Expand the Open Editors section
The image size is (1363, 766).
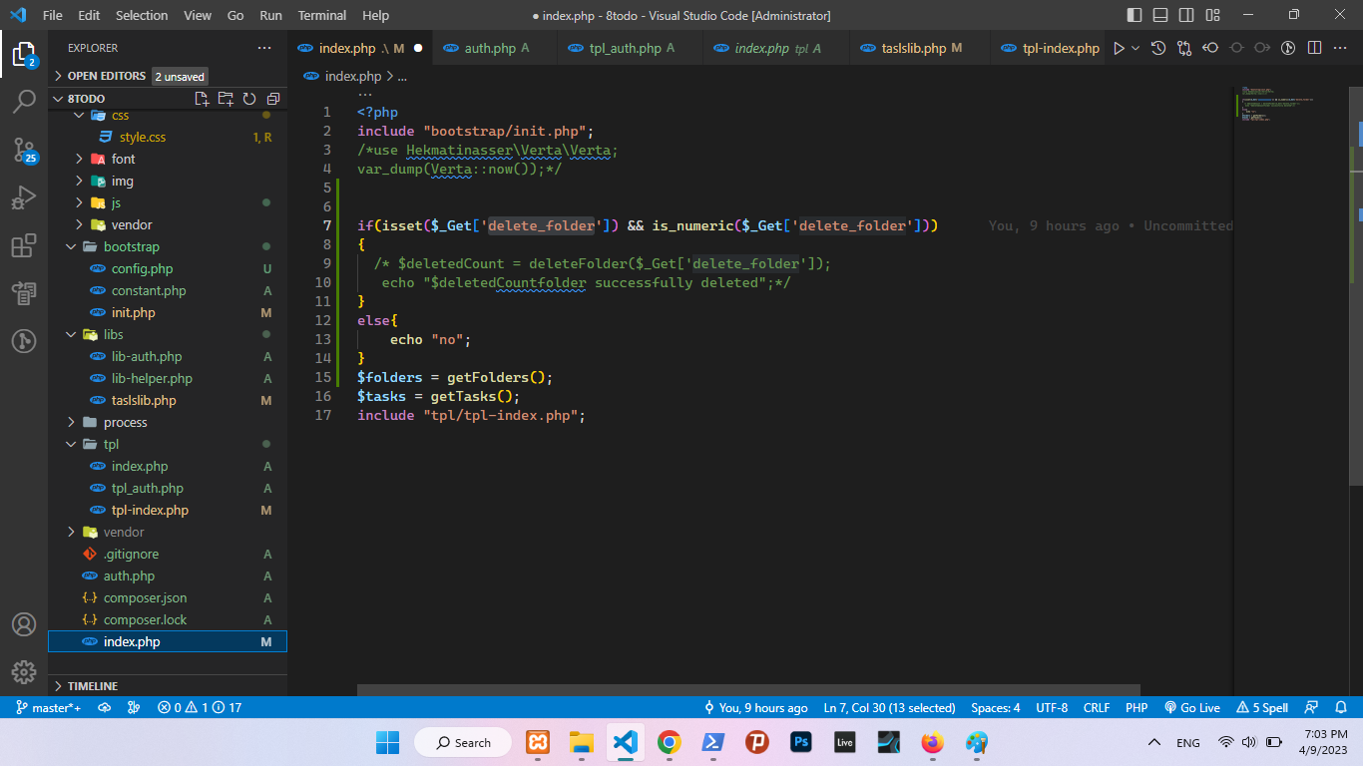pos(168,76)
